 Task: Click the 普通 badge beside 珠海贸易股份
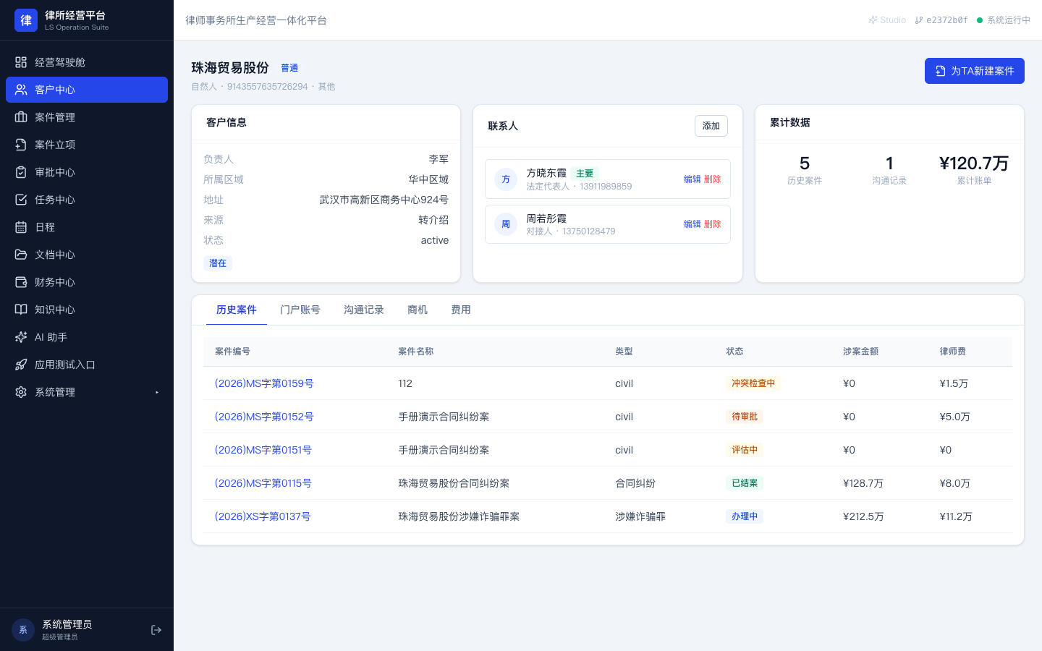click(x=289, y=68)
